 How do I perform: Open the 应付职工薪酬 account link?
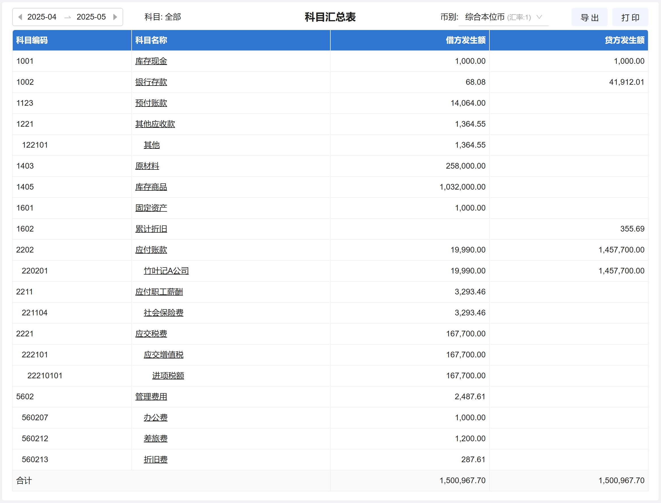coord(159,292)
